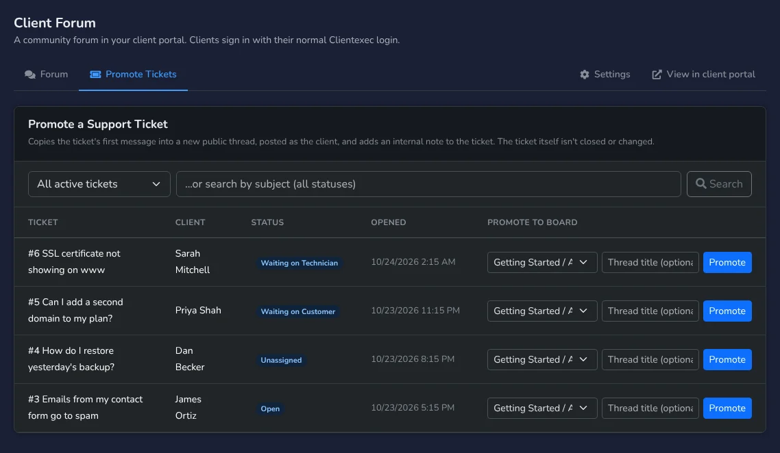780x453 pixels.
Task: Click ticket "#4 How do I restore yesterday's backup?"
Action: [x=71, y=359]
